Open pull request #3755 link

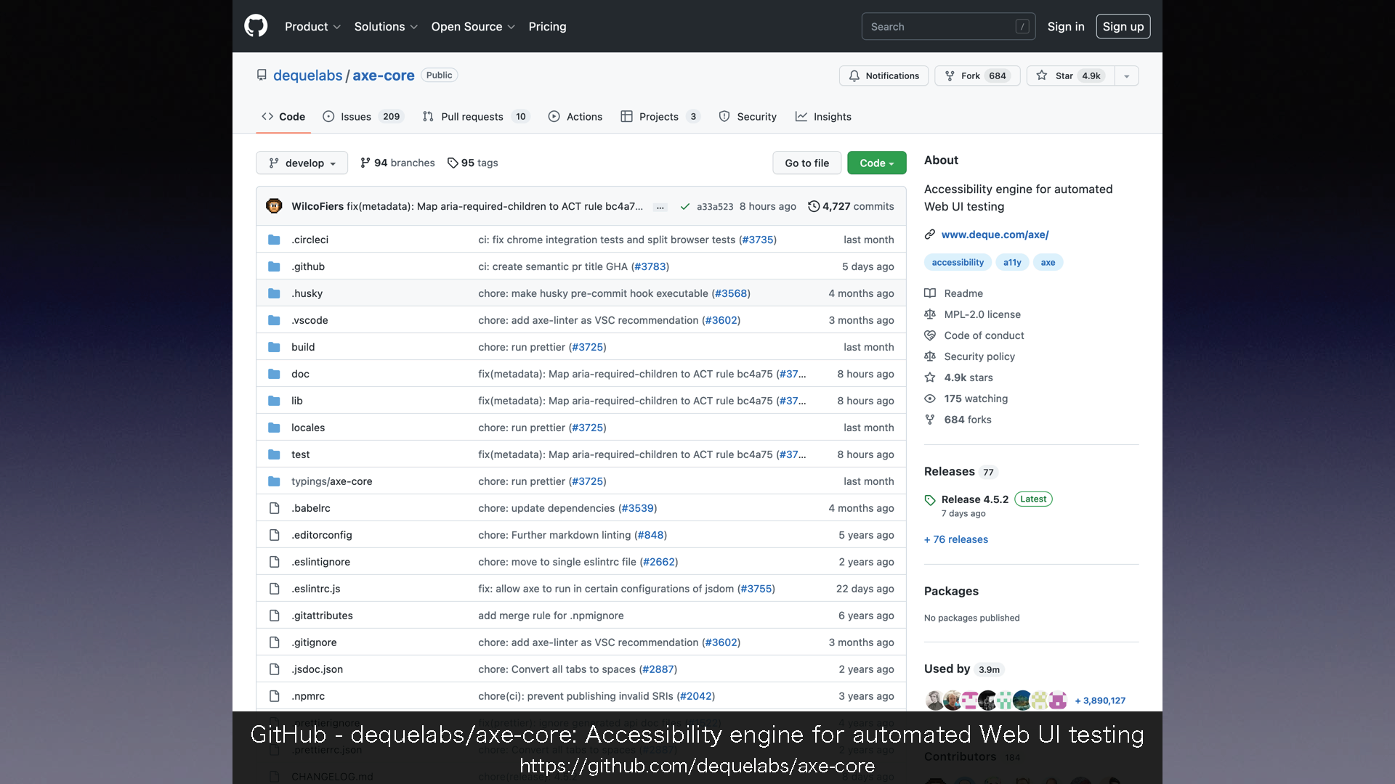756,589
